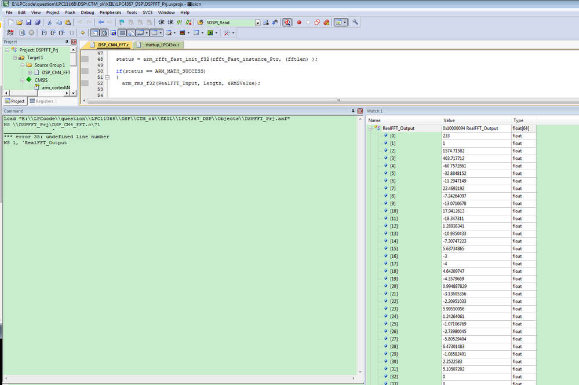Screen dimensions: 579x385
Task: Click the Show Next Statement arrow icon
Action: tap(82, 33)
